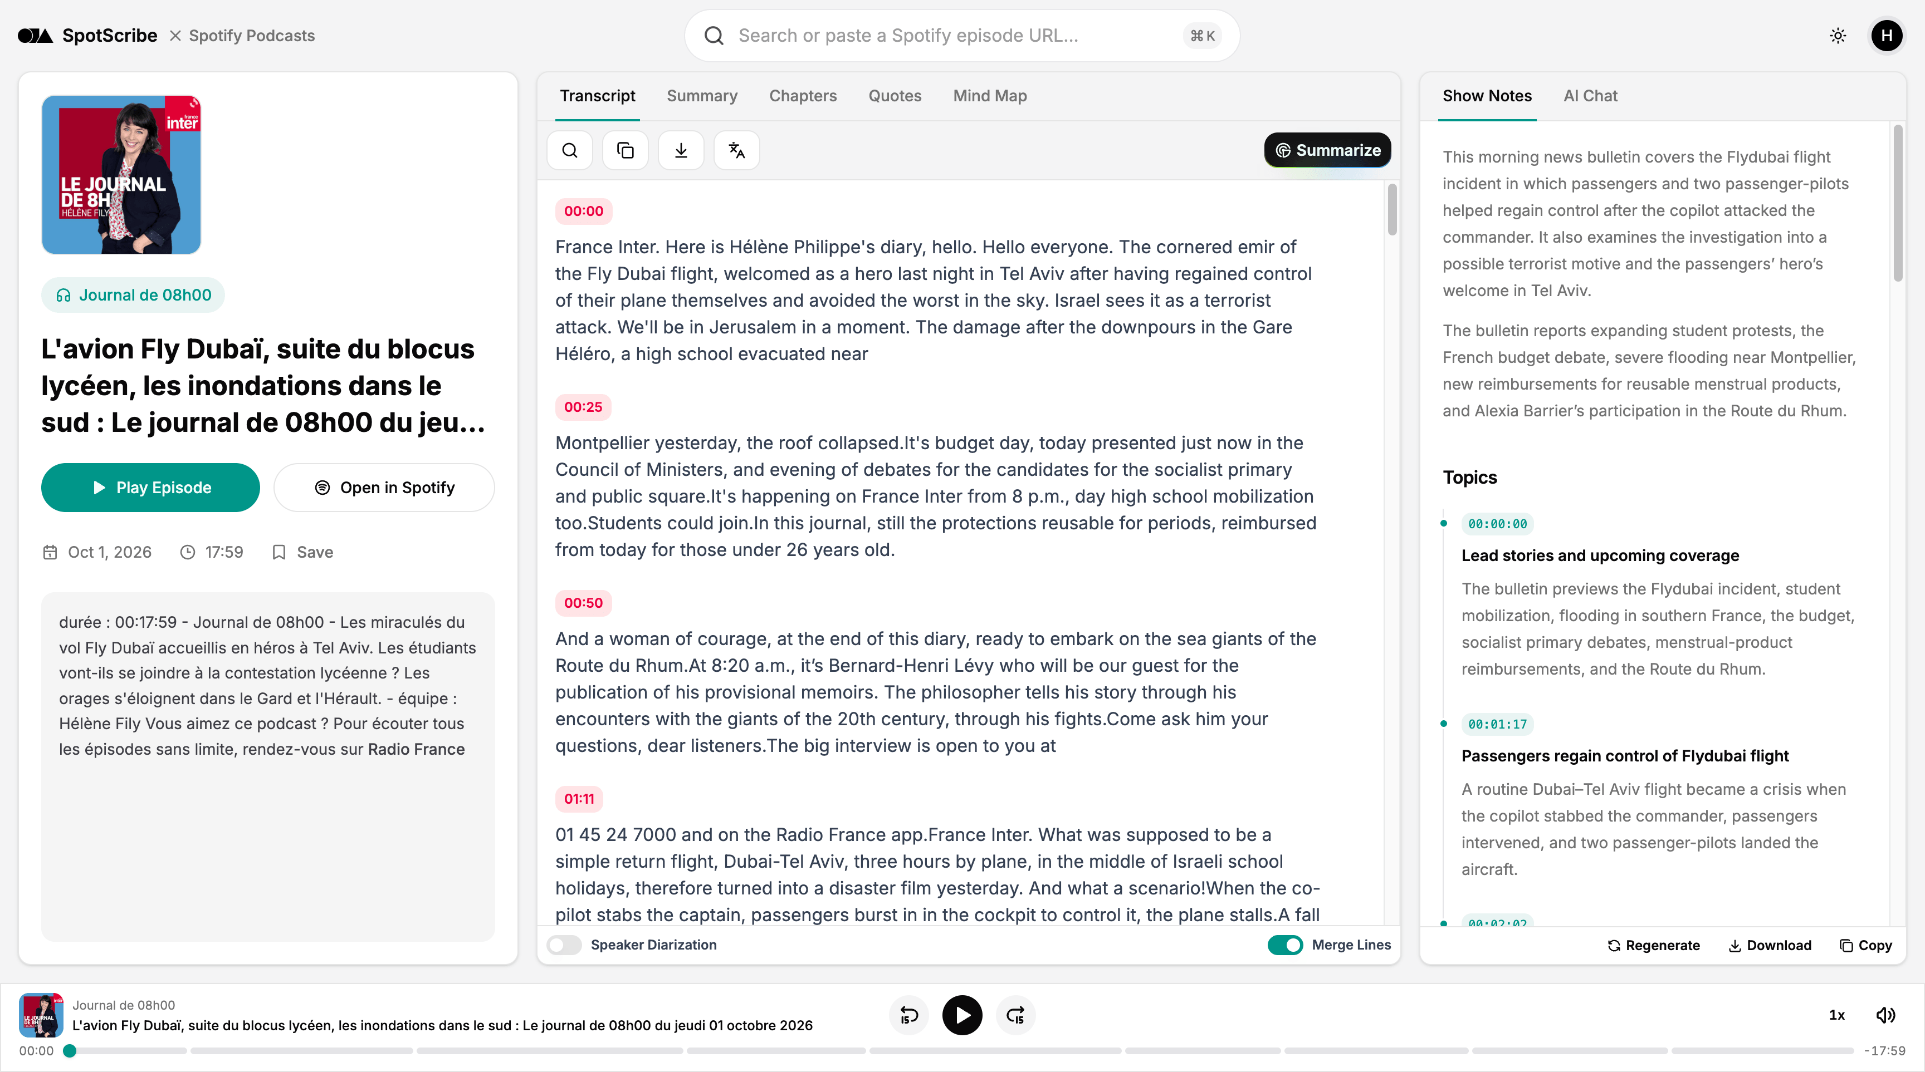This screenshot has width=1925, height=1072.
Task: Open the Quotes tab
Action: pyautogui.click(x=895, y=96)
